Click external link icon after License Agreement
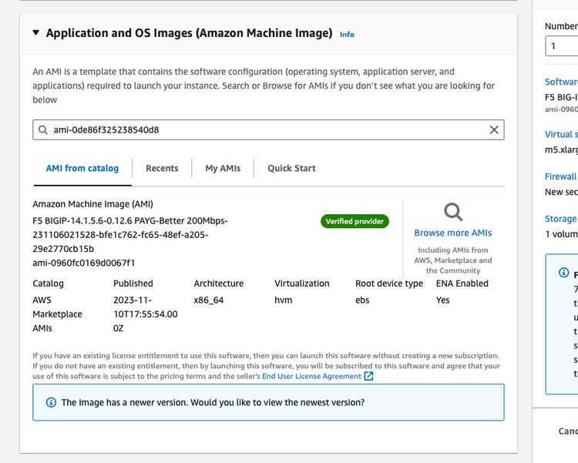This screenshot has width=578, height=463. pyautogui.click(x=368, y=377)
